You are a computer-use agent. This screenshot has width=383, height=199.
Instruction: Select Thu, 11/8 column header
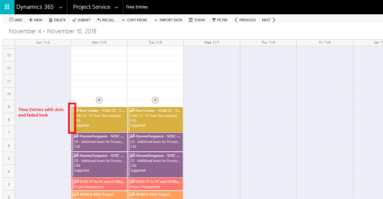268,43
